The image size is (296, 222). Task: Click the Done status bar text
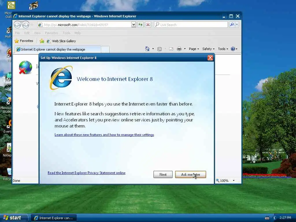[x=16, y=181]
